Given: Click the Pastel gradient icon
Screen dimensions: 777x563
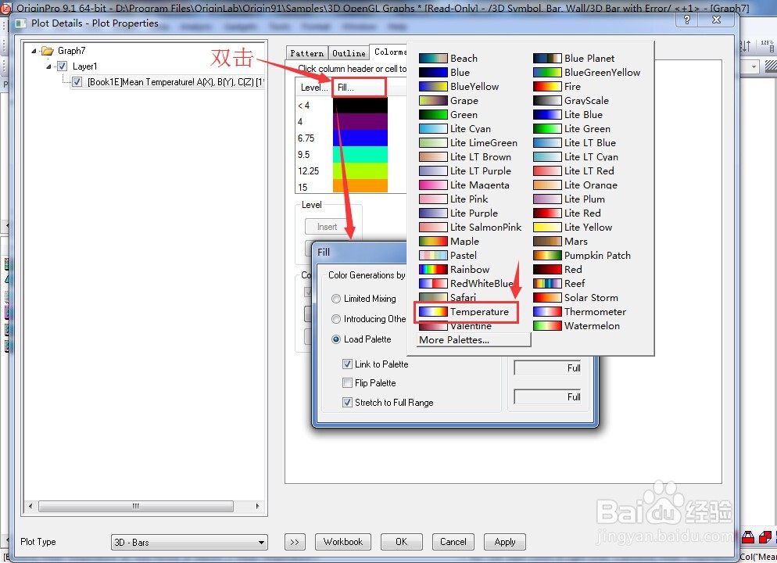Looking at the screenshot, I should tap(433, 256).
